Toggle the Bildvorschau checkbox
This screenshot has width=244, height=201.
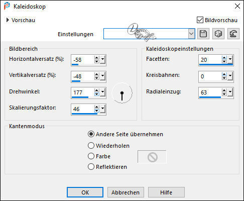[200, 20]
